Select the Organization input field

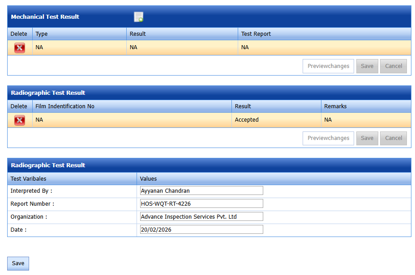click(x=201, y=217)
